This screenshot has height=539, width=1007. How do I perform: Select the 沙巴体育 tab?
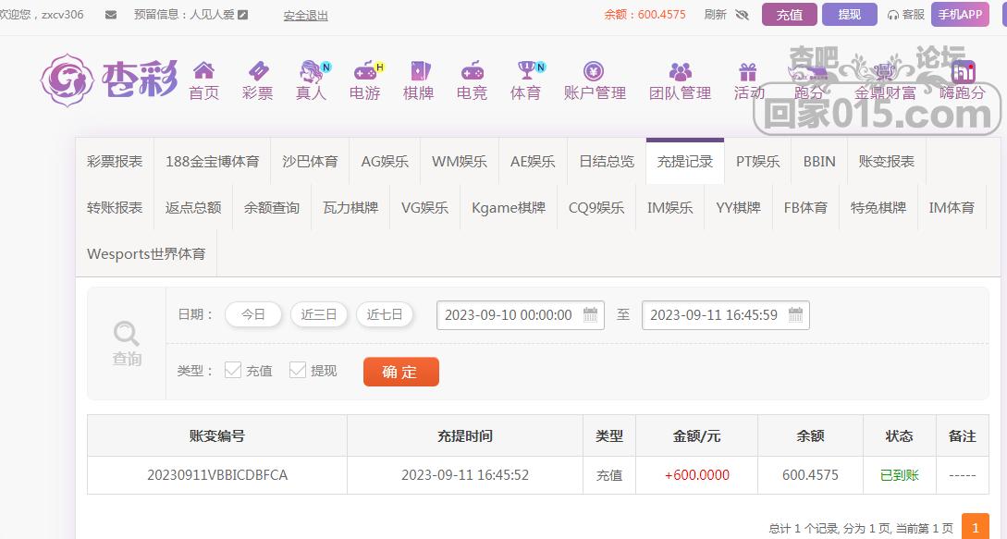310,161
